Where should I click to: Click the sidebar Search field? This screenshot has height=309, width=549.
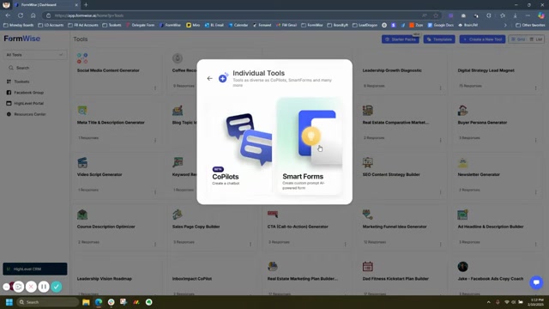(34, 68)
